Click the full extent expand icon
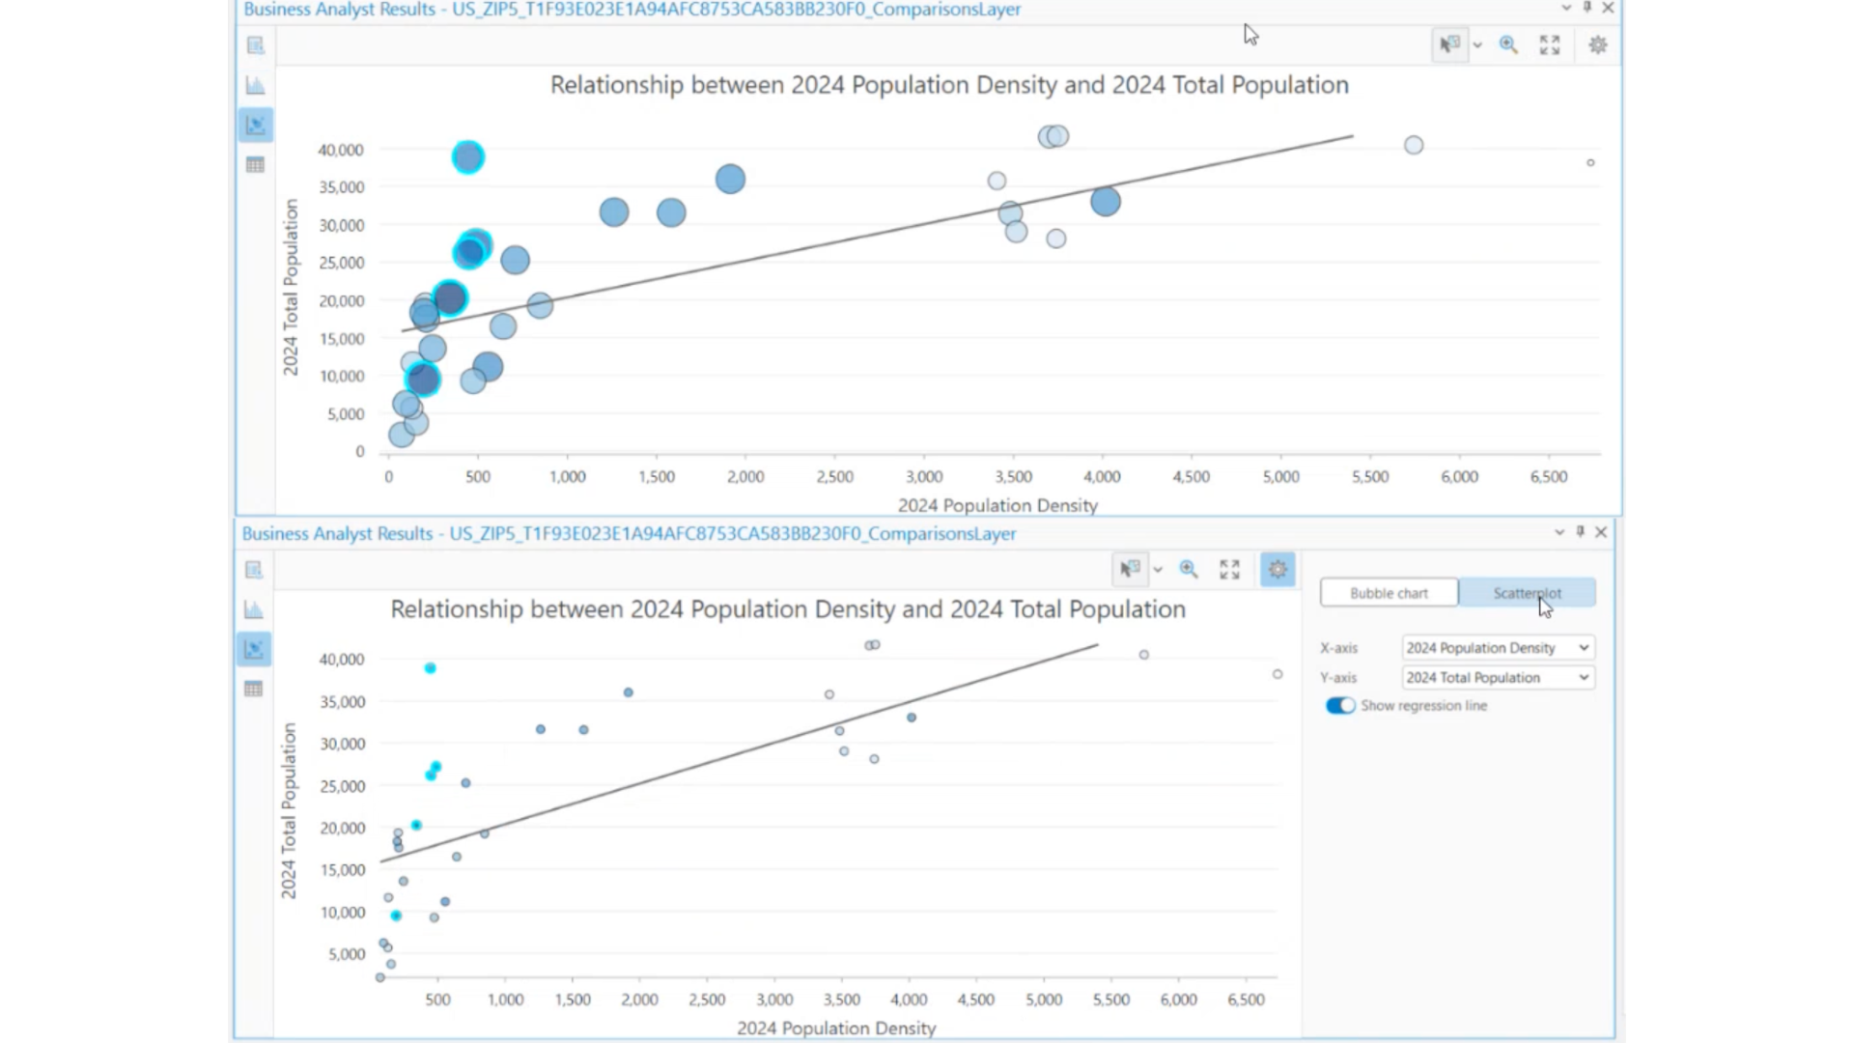Screen dimensions: 1854x1043 point(1550,44)
